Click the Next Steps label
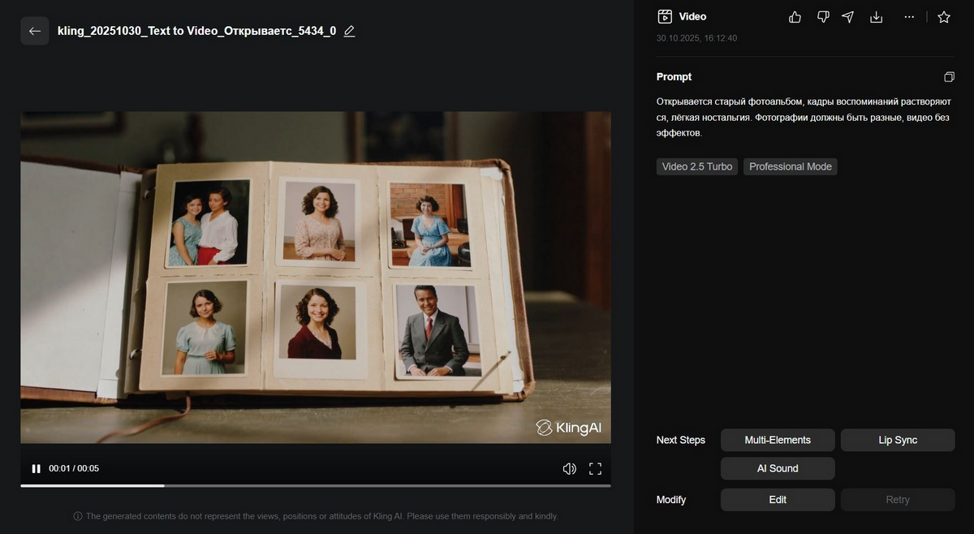Screen dimensions: 974x534 pyautogui.click(x=681, y=440)
